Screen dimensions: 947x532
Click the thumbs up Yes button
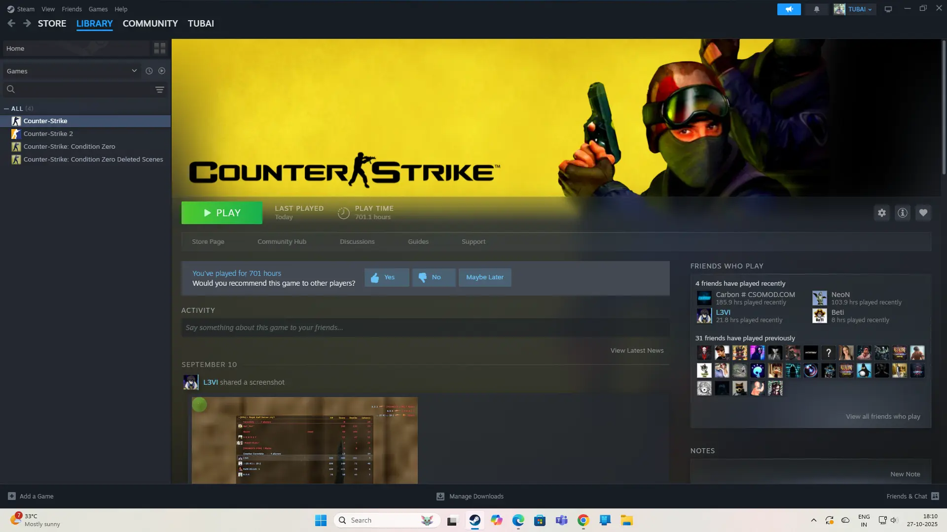point(387,277)
